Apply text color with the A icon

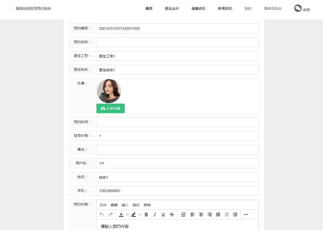(121, 214)
